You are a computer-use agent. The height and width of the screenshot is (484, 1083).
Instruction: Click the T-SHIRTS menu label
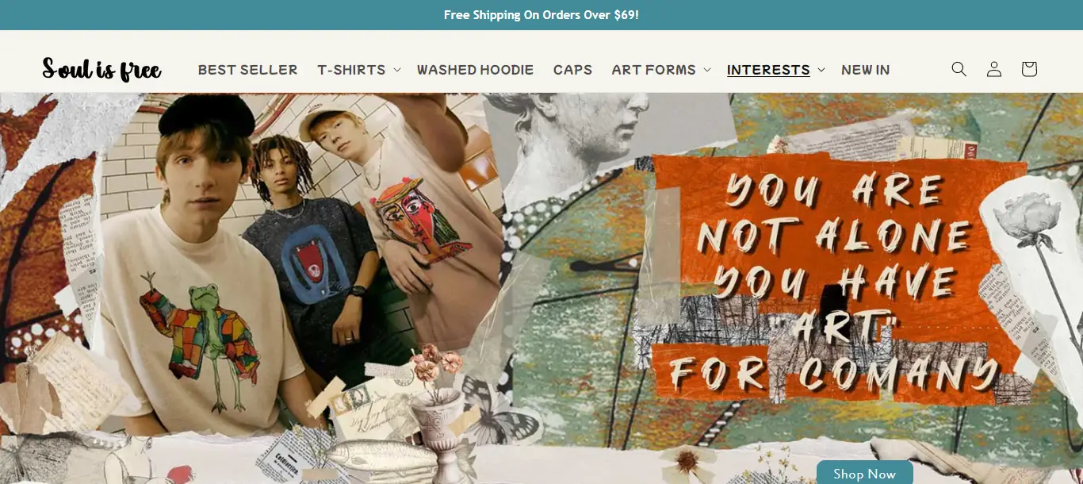pos(351,70)
